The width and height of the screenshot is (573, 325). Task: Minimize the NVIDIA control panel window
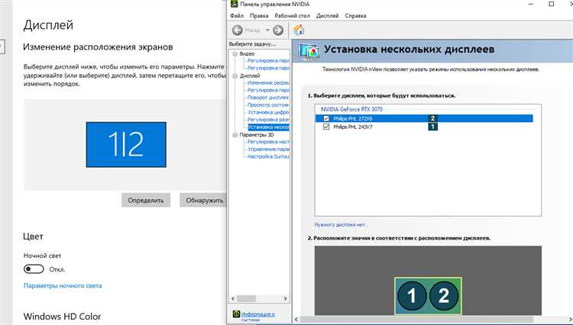[531, 4]
